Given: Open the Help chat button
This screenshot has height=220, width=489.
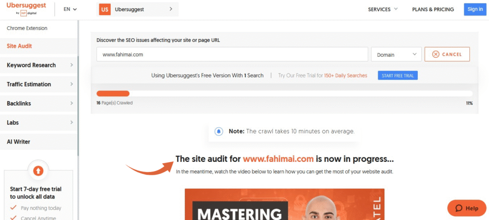Looking at the screenshot, I should click(x=467, y=208).
